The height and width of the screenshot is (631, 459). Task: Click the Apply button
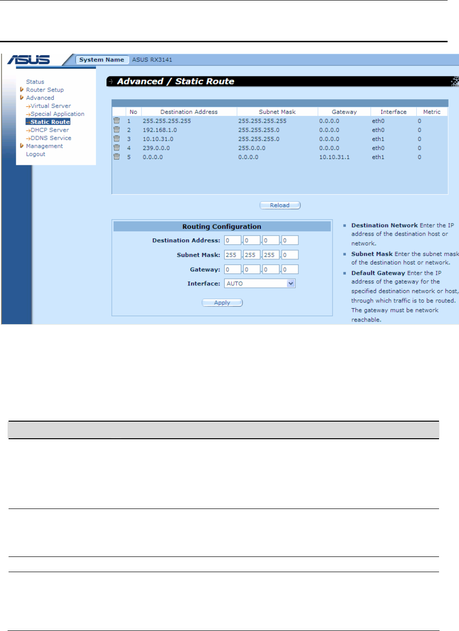click(x=222, y=302)
